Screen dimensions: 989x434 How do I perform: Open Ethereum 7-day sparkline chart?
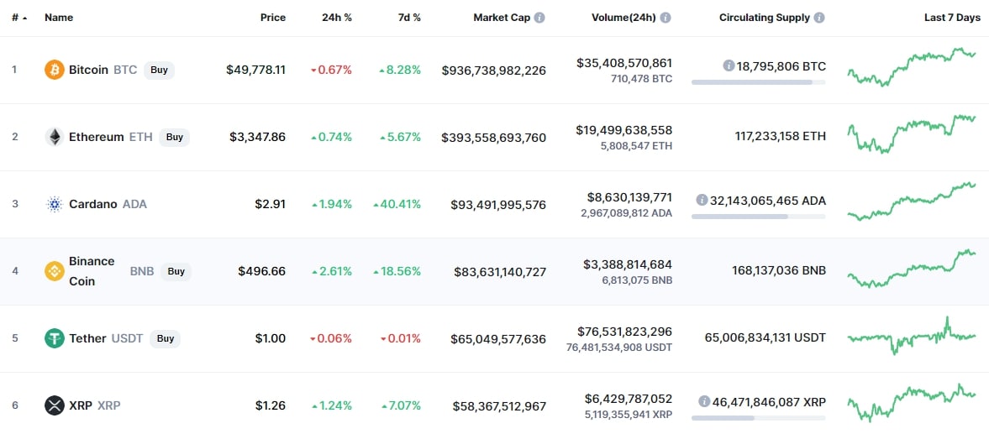point(912,133)
